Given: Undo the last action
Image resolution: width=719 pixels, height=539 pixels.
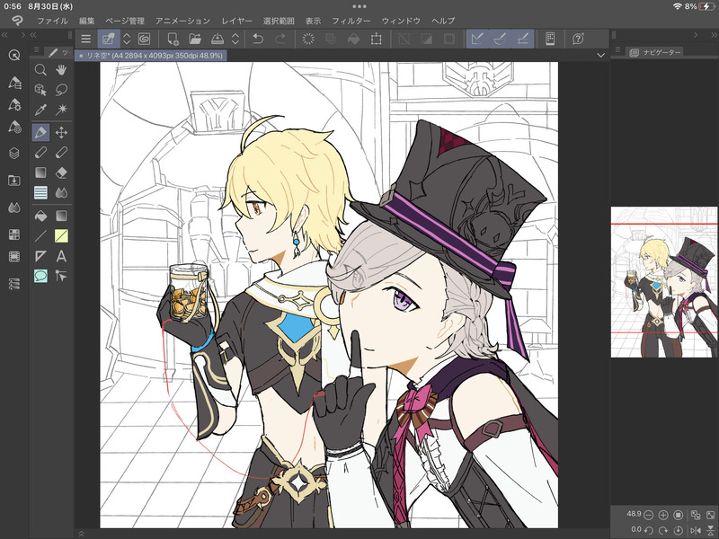Looking at the screenshot, I should point(258,39).
